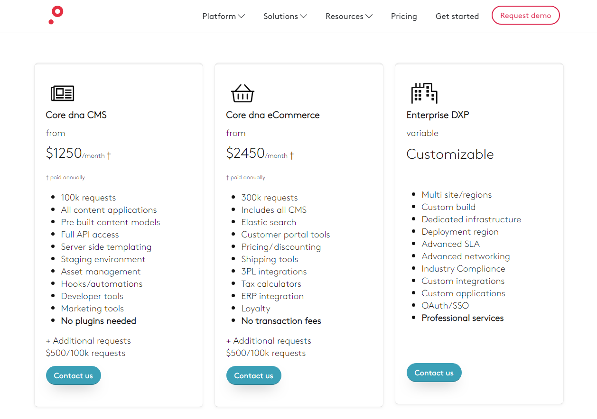Viewport: 597px width, 419px height.
Task: Open the Multi site/regions link
Action: pos(457,194)
